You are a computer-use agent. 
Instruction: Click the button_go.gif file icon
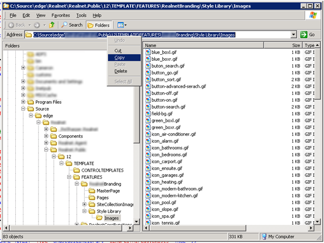148,72
